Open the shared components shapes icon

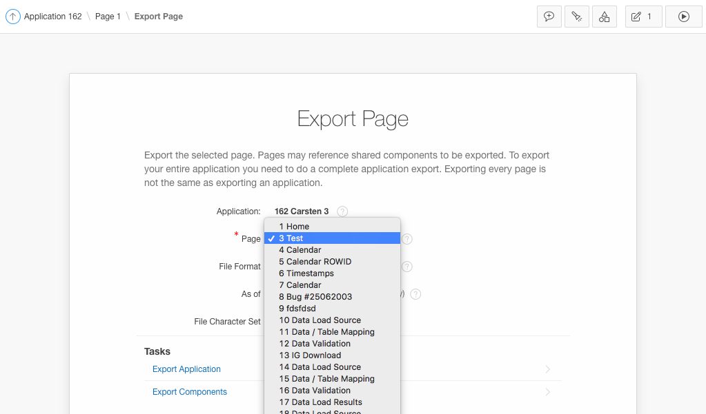pyautogui.click(x=605, y=17)
